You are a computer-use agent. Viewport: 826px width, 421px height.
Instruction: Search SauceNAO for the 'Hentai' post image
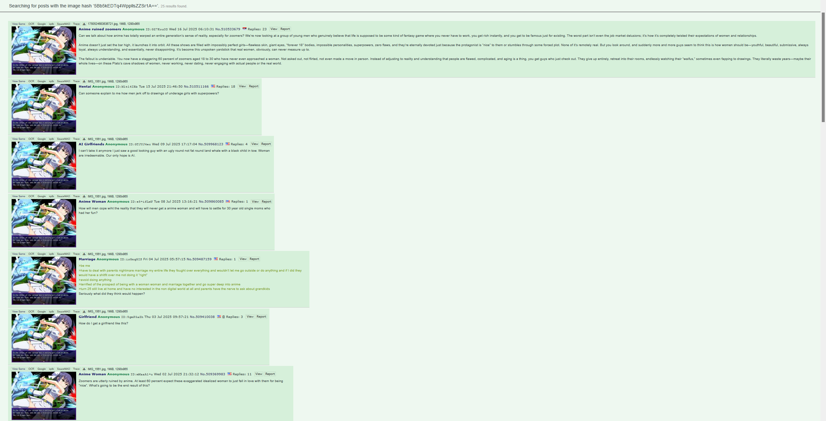click(64, 81)
